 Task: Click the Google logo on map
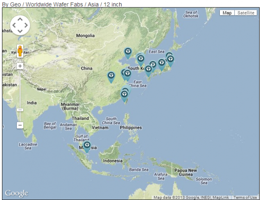pos(16,193)
